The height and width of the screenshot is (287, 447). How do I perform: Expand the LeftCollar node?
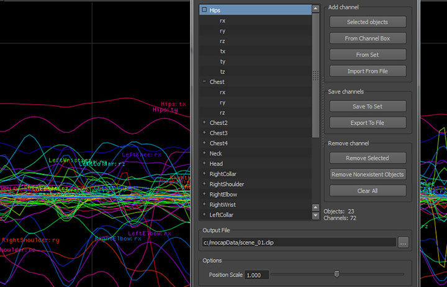point(204,214)
